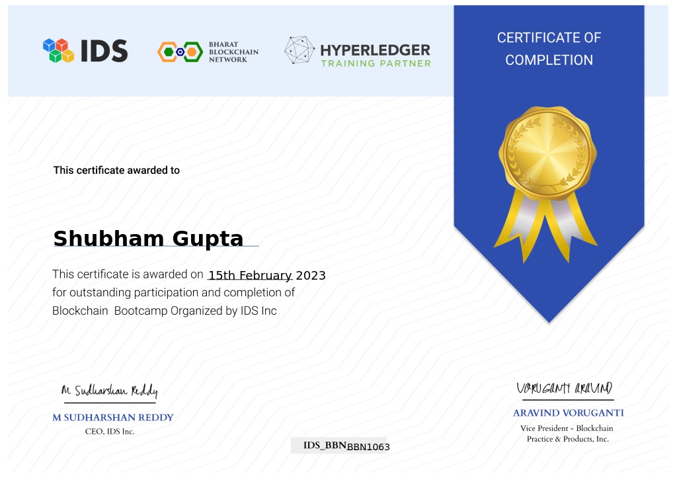This screenshot has width=677, height=478.
Task: Click the Bharat Blockchain Network hexagon logo
Action: point(180,52)
